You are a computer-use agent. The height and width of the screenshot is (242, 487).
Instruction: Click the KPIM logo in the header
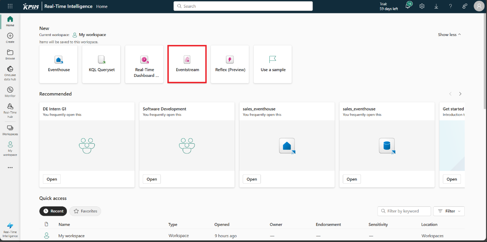pyautogui.click(x=30, y=6)
